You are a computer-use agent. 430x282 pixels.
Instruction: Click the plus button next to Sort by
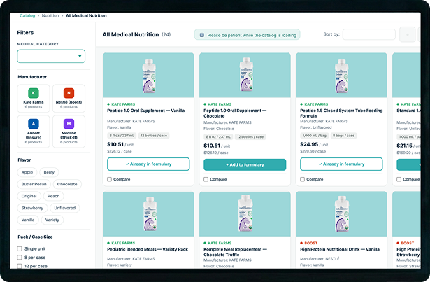point(407,34)
